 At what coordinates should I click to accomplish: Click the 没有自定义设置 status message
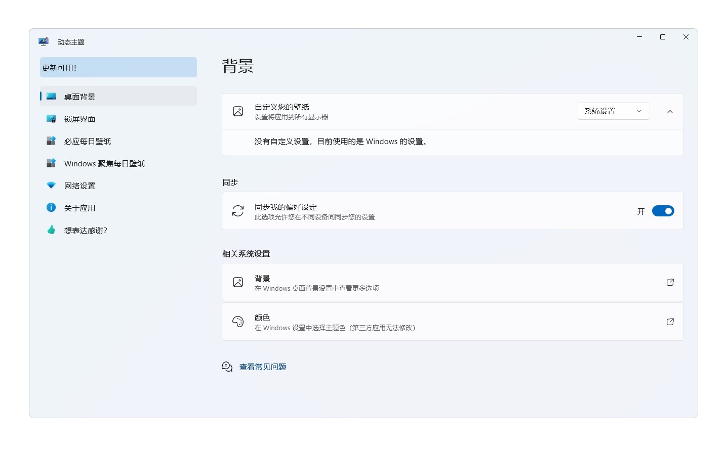[342, 142]
